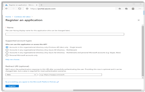Open a new browser tab with plus

(41, 5)
